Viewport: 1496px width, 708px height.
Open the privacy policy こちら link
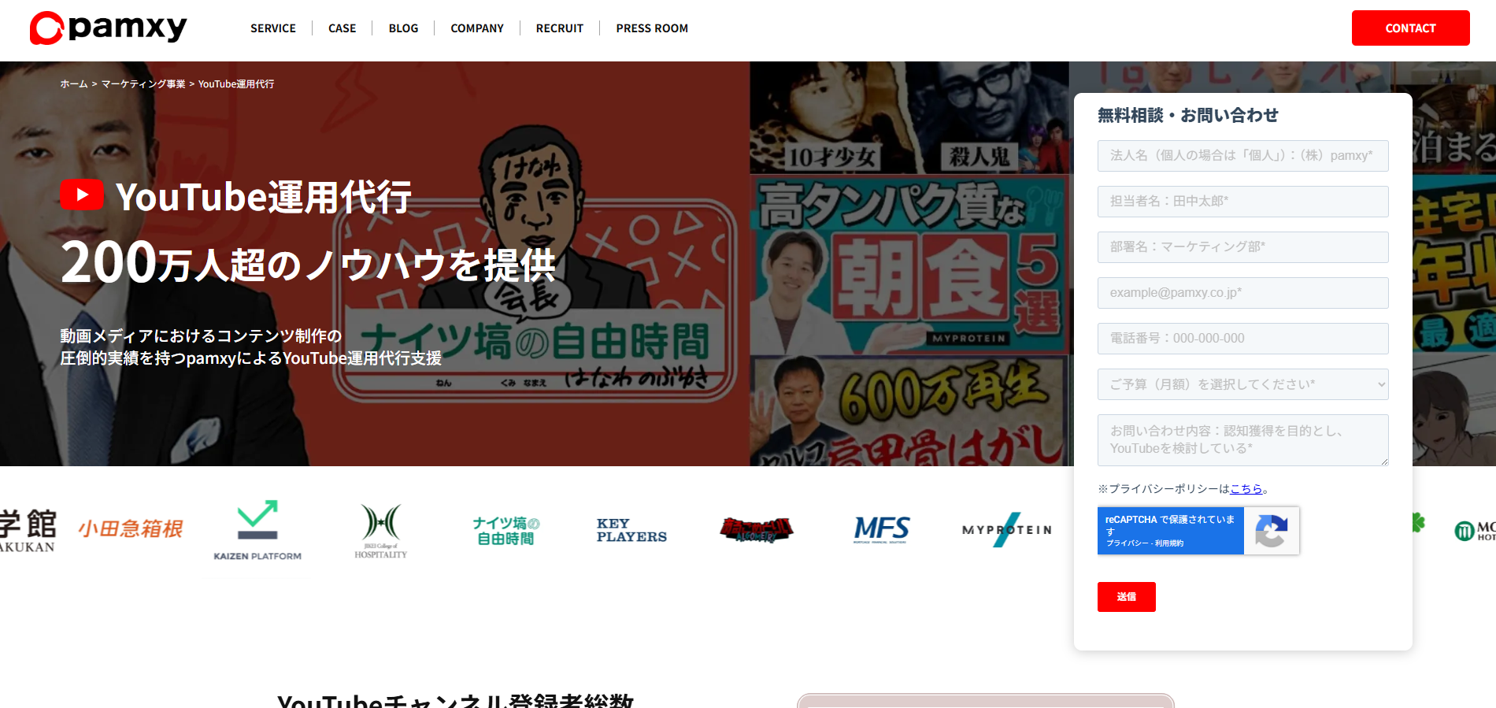tap(1246, 489)
